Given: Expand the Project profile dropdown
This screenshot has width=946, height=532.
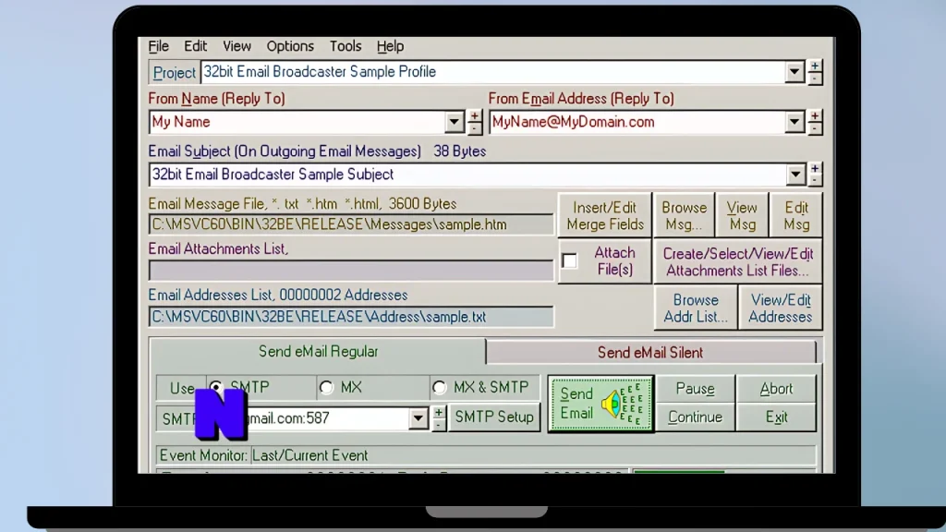Looking at the screenshot, I should [x=794, y=72].
